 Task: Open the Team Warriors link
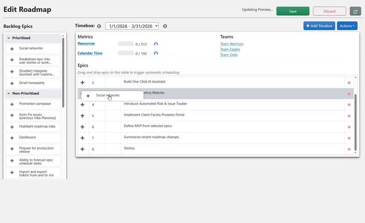tap(232, 44)
